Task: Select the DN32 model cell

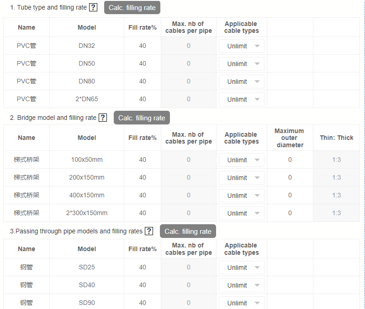Action: coord(87,46)
